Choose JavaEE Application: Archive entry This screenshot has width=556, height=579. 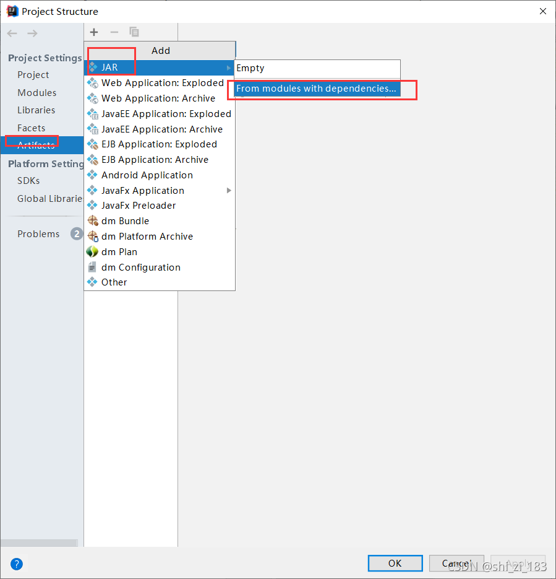pos(160,129)
